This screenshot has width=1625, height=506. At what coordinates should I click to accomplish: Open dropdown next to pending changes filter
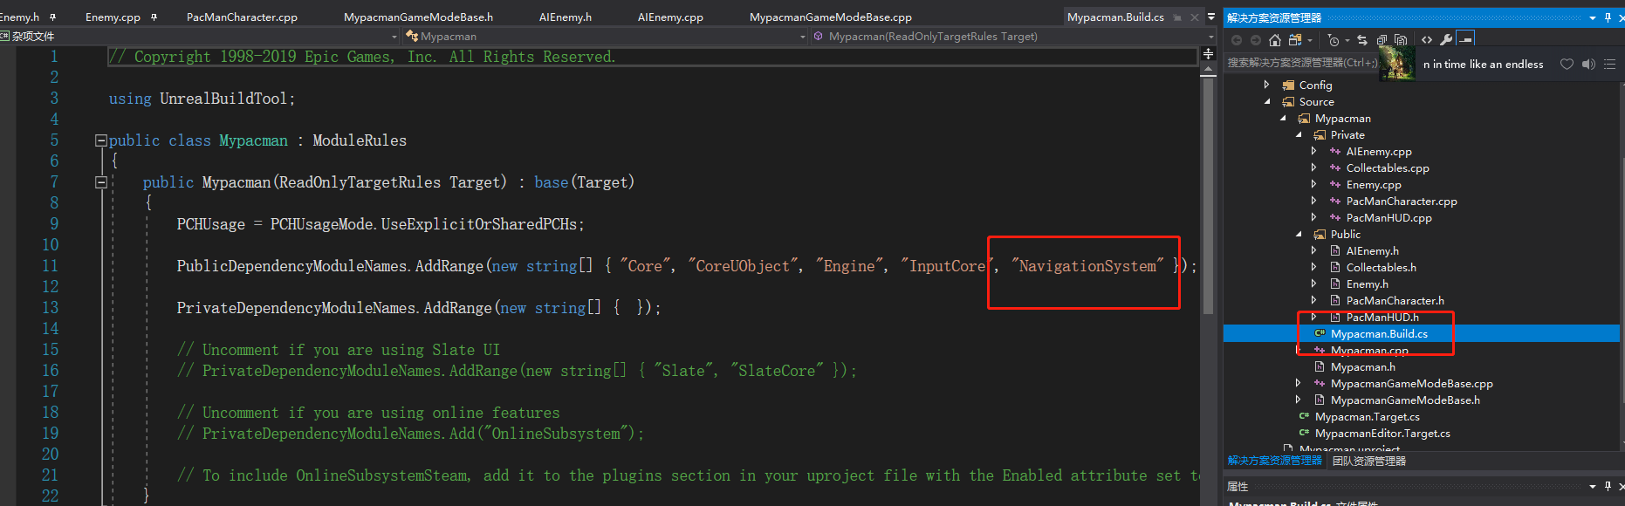coord(1347,41)
